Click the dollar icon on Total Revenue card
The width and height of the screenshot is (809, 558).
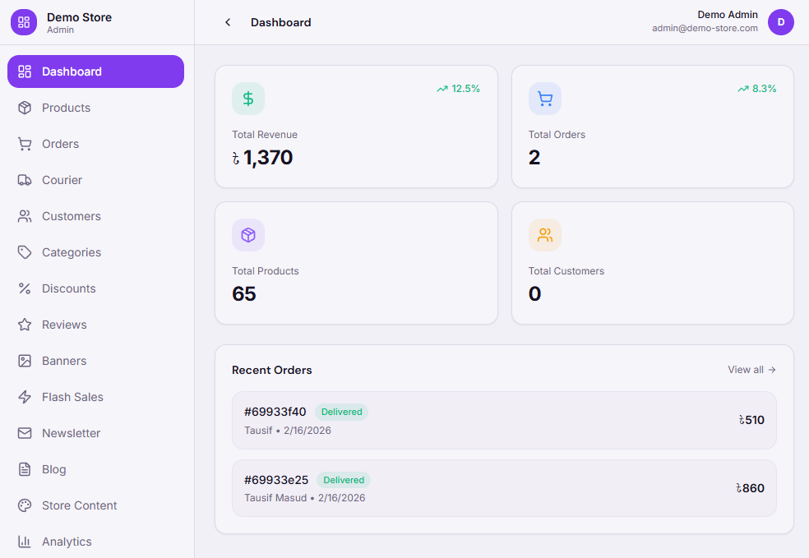point(247,98)
